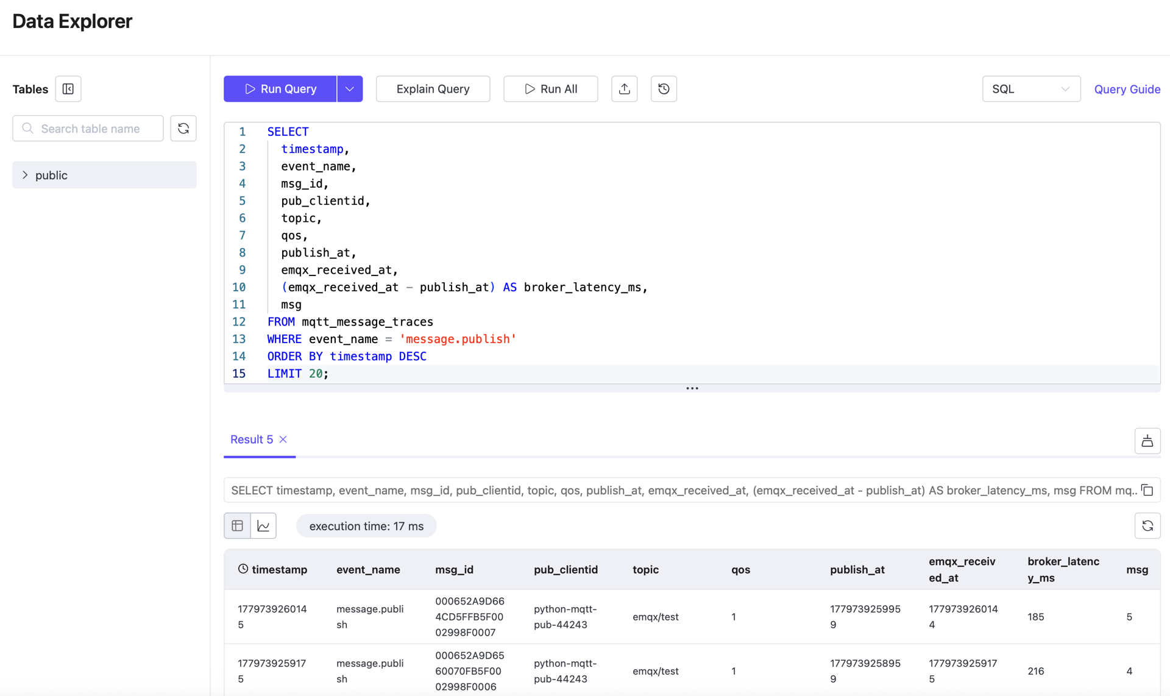
Task: Click the 'message.publish' string in editor
Action: tap(458, 339)
